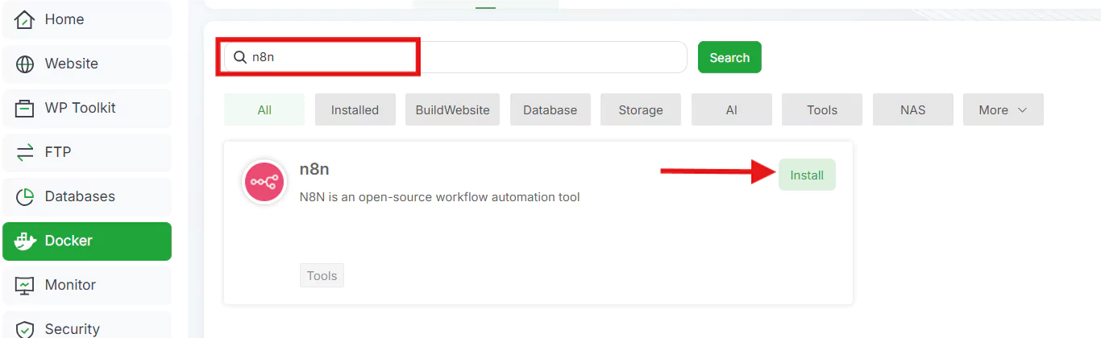Click the Docker whale icon
The image size is (1101, 338).
click(x=26, y=241)
